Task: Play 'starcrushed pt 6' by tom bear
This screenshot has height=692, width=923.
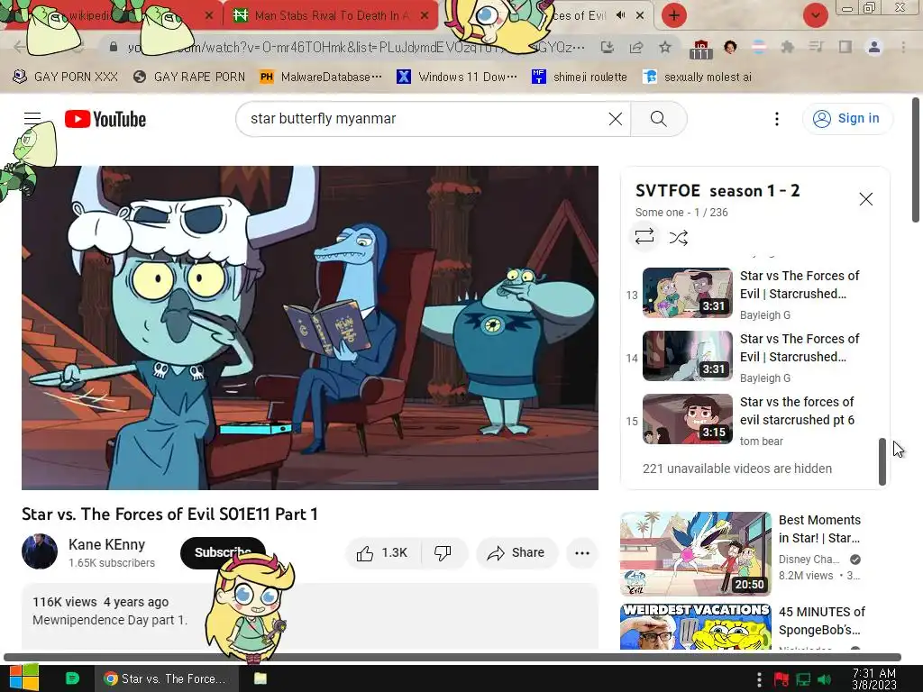Action: pyautogui.click(x=751, y=420)
